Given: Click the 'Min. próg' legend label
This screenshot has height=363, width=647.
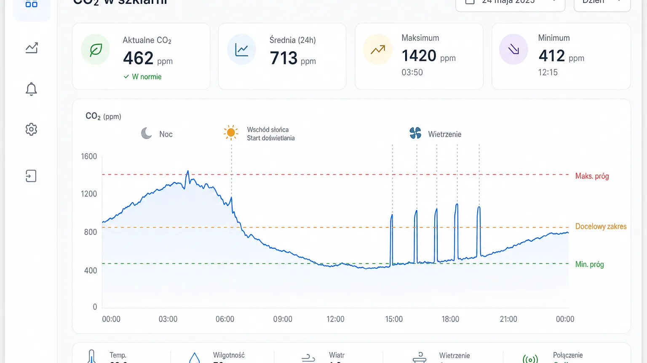Looking at the screenshot, I should [589, 264].
